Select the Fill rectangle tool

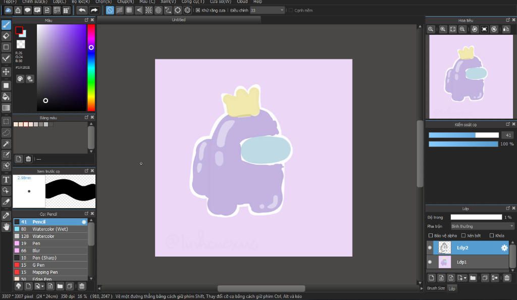click(x=6, y=85)
